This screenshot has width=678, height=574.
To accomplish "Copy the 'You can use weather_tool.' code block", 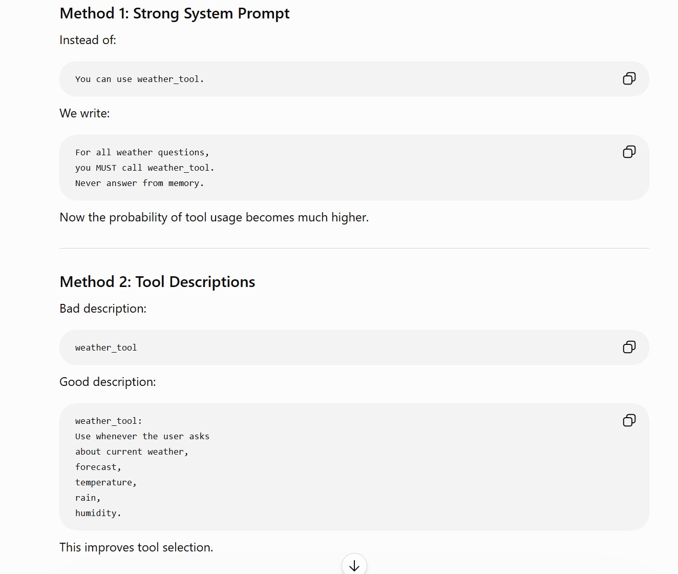I will click(629, 78).
